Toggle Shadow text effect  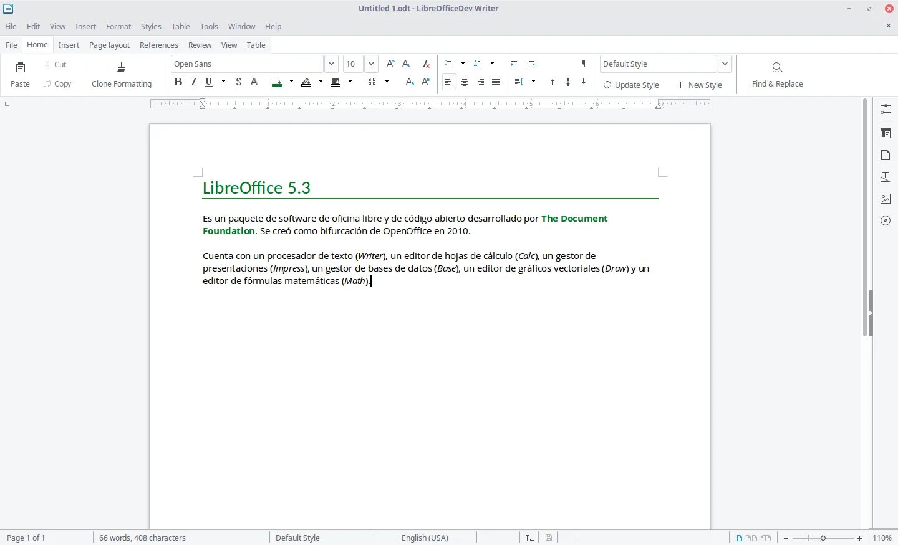tap(254, 82)
